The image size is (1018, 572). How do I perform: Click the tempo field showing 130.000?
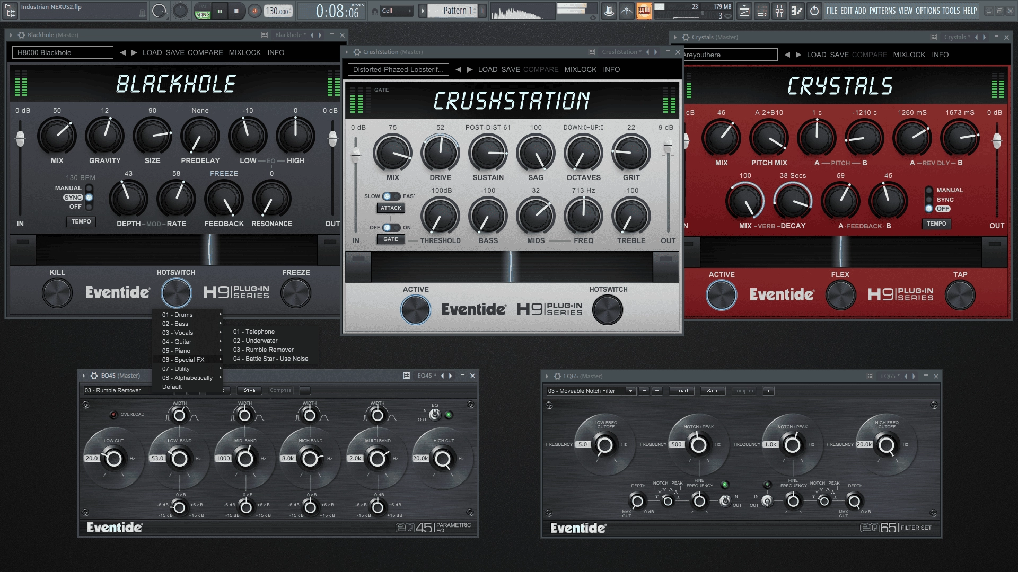tap(278, 11)
